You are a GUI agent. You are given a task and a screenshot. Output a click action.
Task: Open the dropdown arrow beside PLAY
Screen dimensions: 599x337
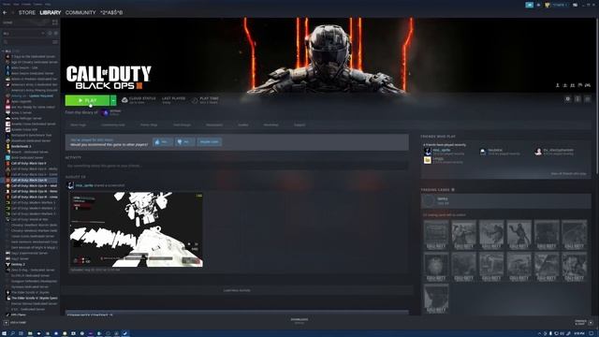pos(113,100)
